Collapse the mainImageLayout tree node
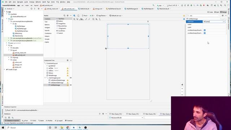The width and height of the screenshot is (231, 130). click(45, 78)
